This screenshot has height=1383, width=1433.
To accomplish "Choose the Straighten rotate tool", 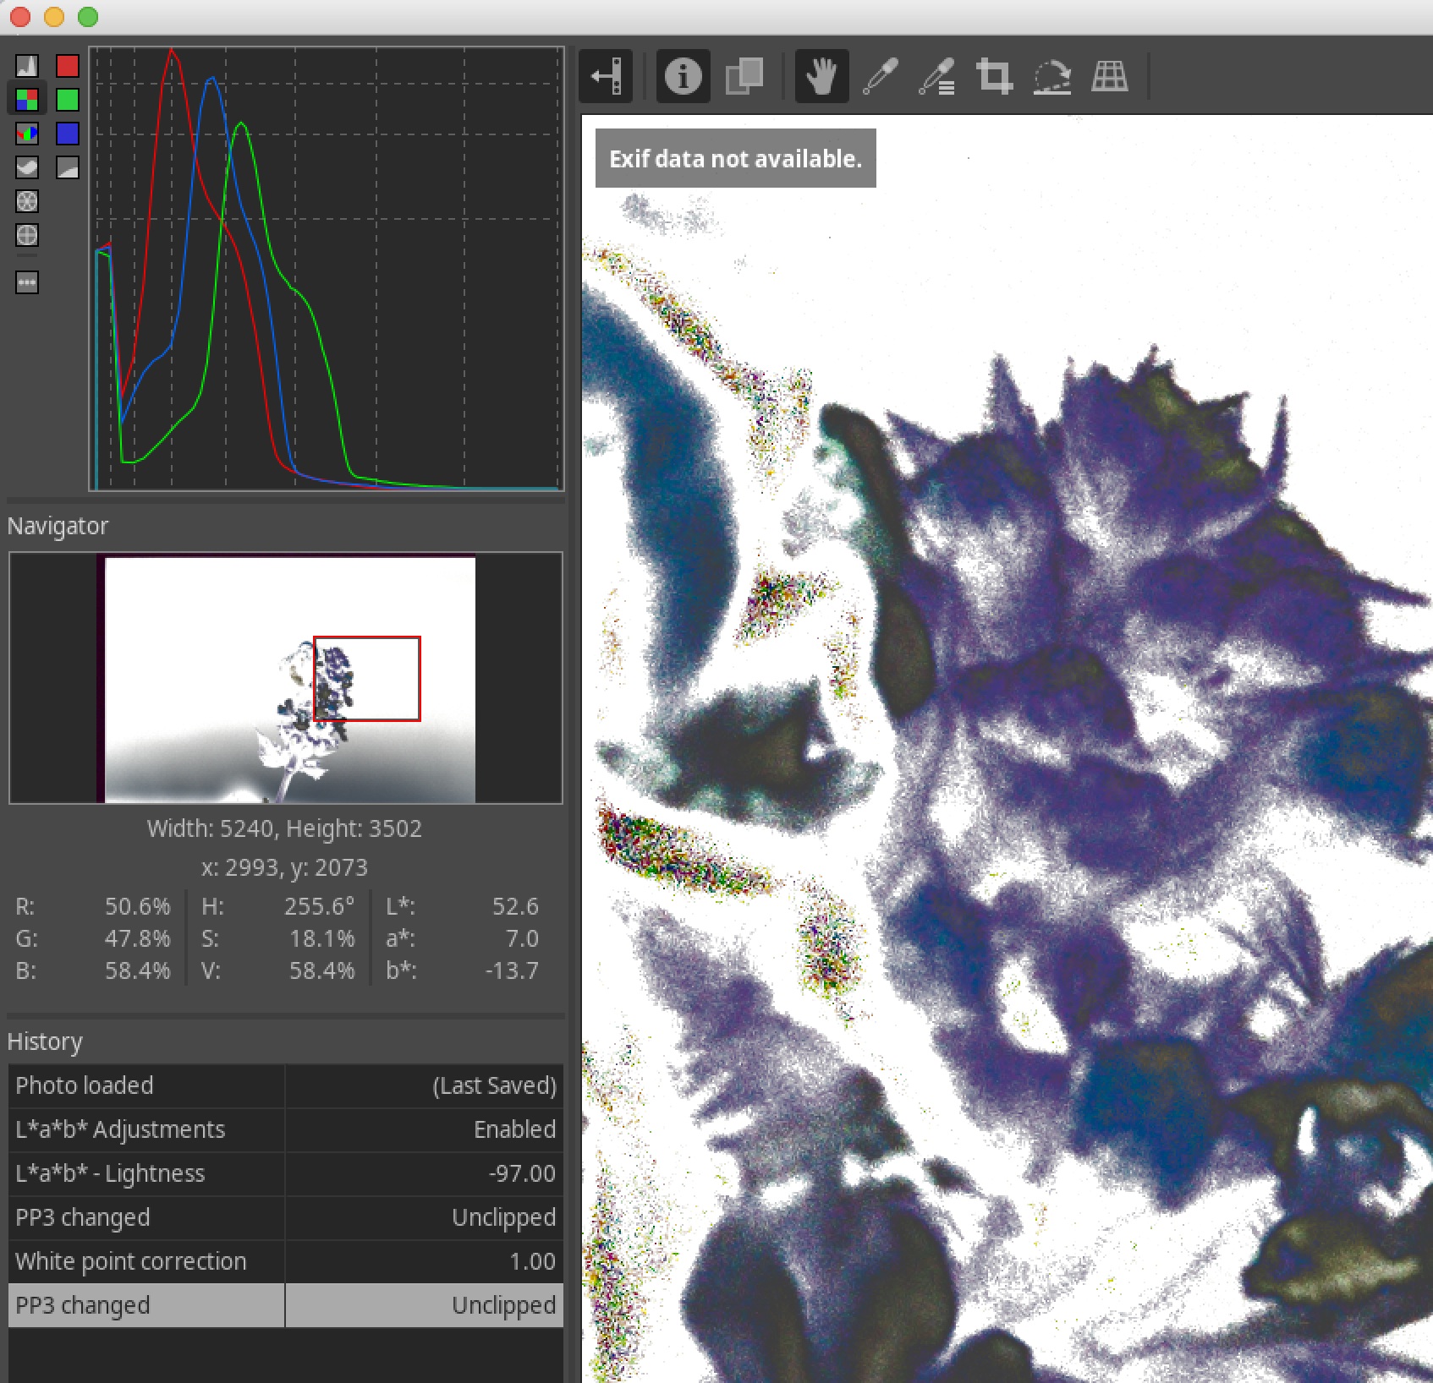I will click(1051, 77).
